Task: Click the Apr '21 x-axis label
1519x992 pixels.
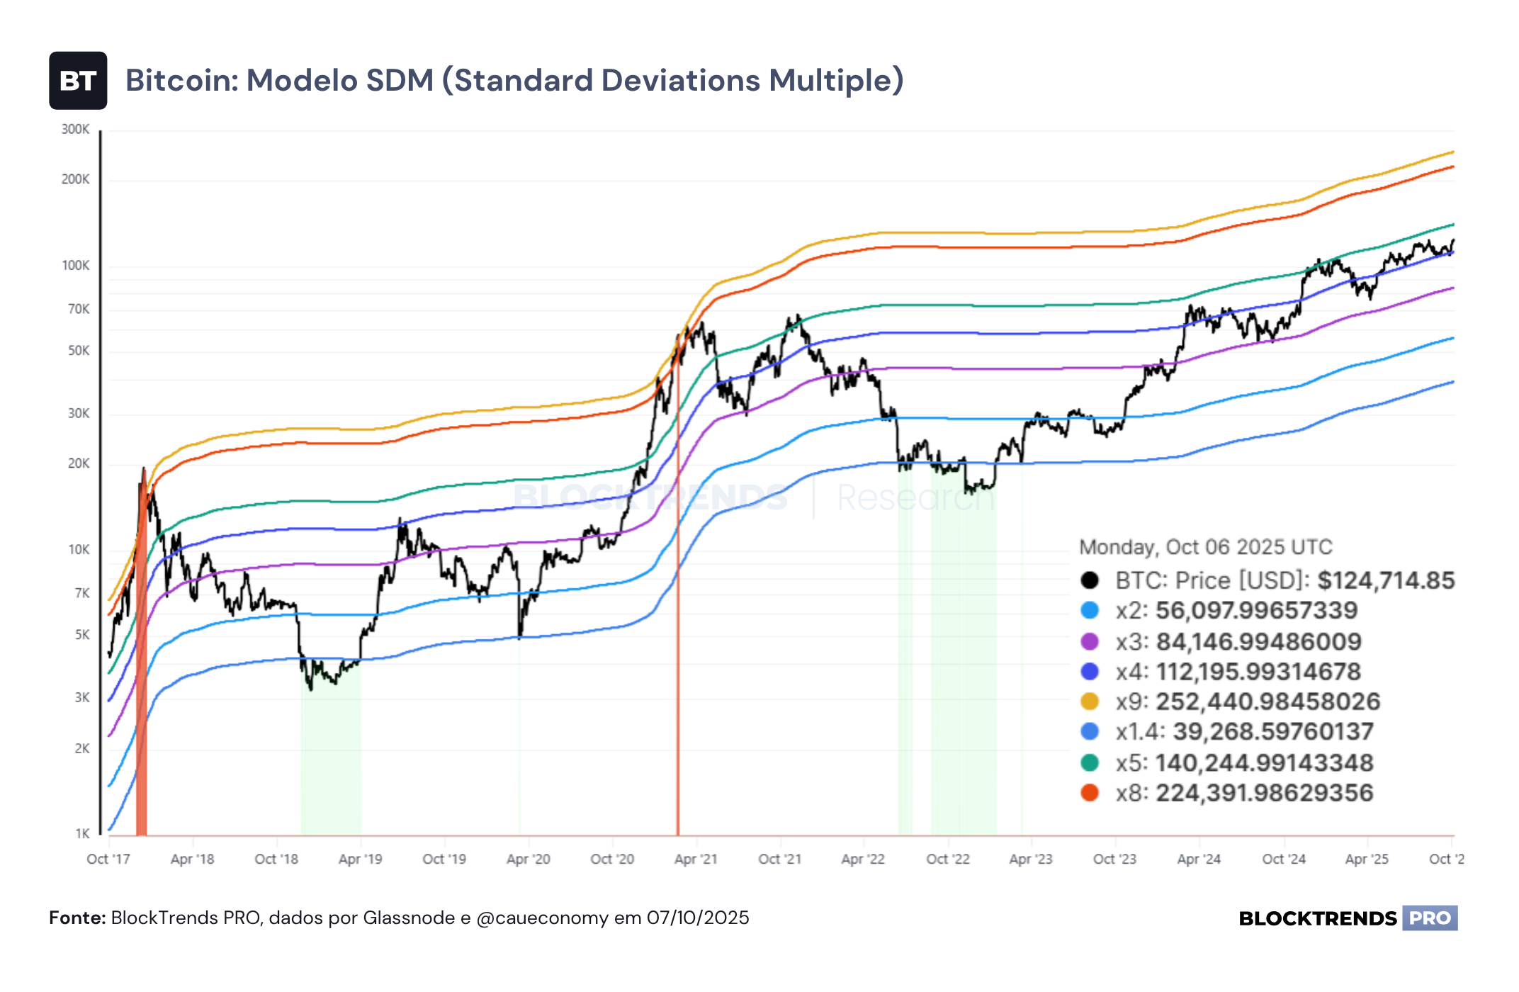Action: click(x=696, y=859)
